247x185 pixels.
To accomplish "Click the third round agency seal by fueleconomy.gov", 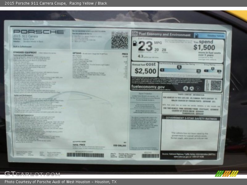I will [198, 88].
